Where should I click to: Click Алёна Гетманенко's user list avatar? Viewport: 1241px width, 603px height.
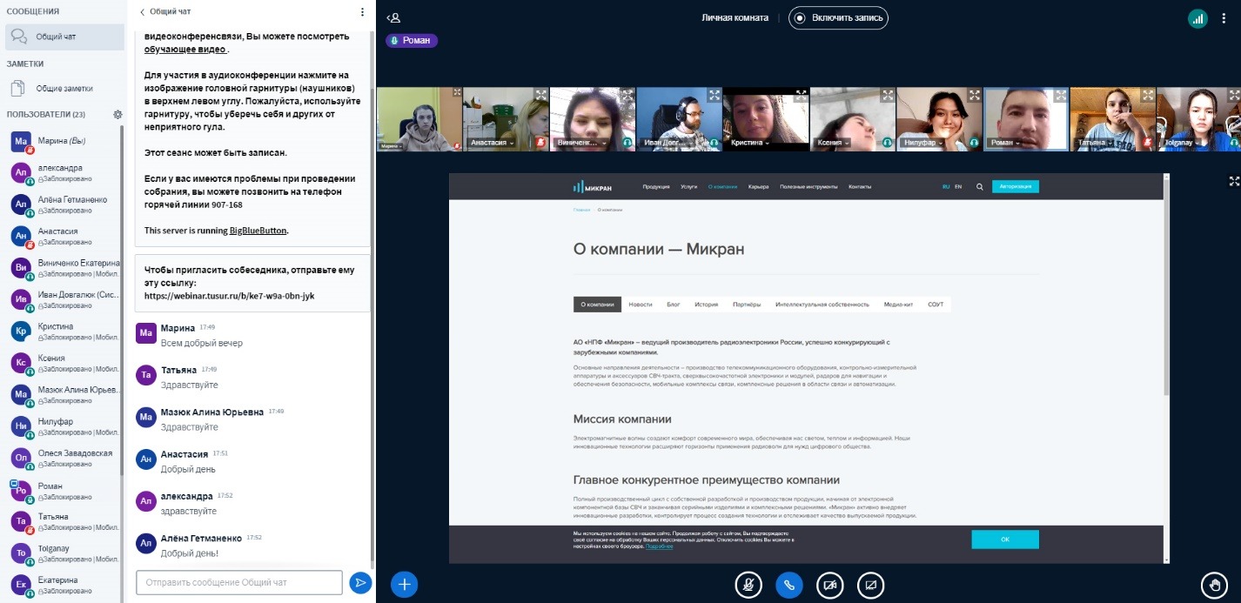tap(22, 204)
